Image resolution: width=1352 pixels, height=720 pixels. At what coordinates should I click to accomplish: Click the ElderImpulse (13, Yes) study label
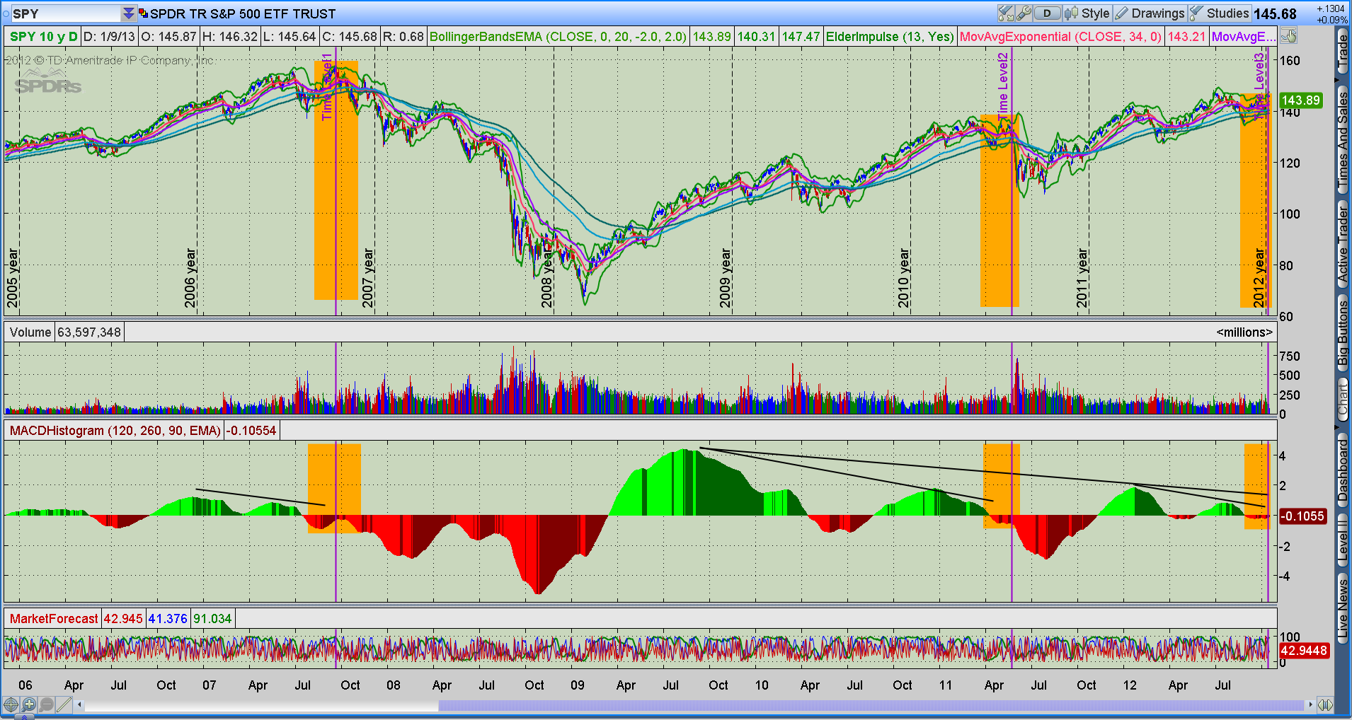click(890, 37)
